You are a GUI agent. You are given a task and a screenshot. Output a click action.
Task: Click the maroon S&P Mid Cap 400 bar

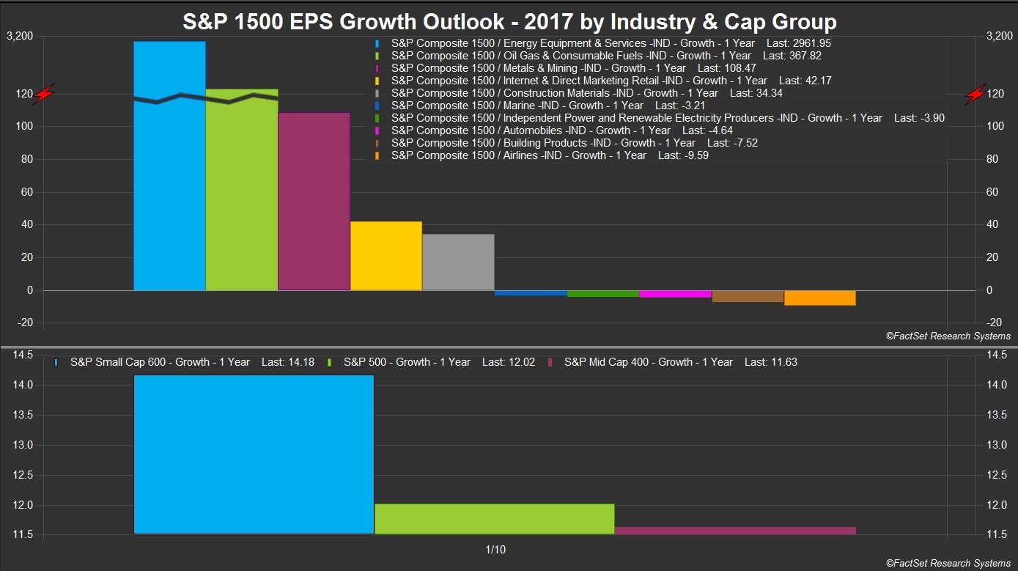(x=735, y=531)
